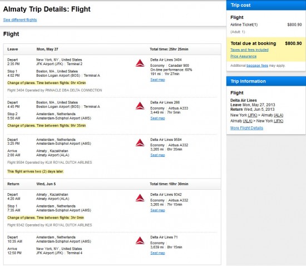The image size is (306, 266).
Task: Click the Delta logo for flight 71
Action: pyautogui.click(x=140, y=240)
